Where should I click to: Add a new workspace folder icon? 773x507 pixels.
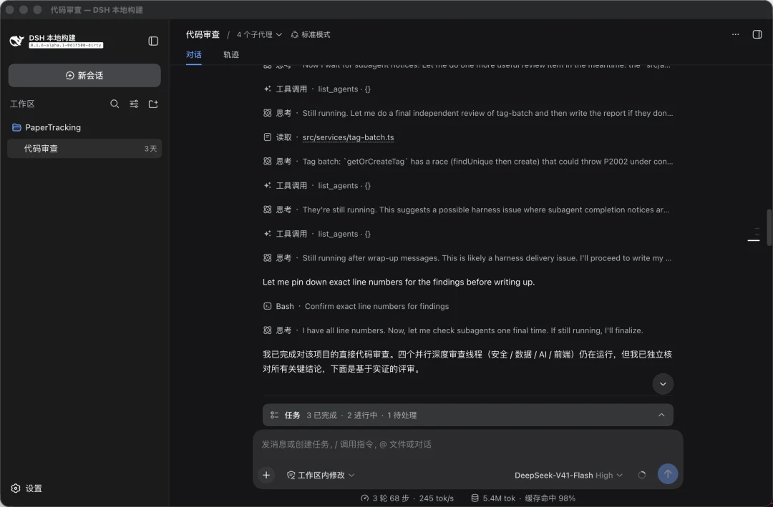[153, 104]
